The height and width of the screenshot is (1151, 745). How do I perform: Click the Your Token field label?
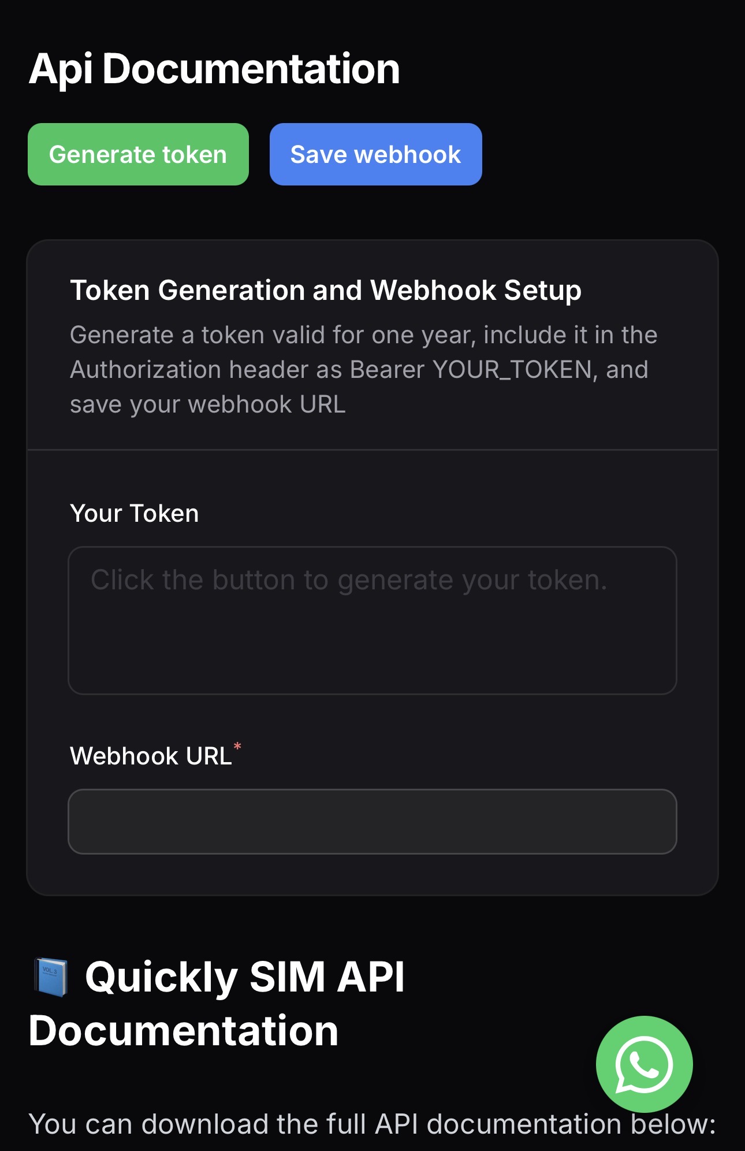pos(134,514)
